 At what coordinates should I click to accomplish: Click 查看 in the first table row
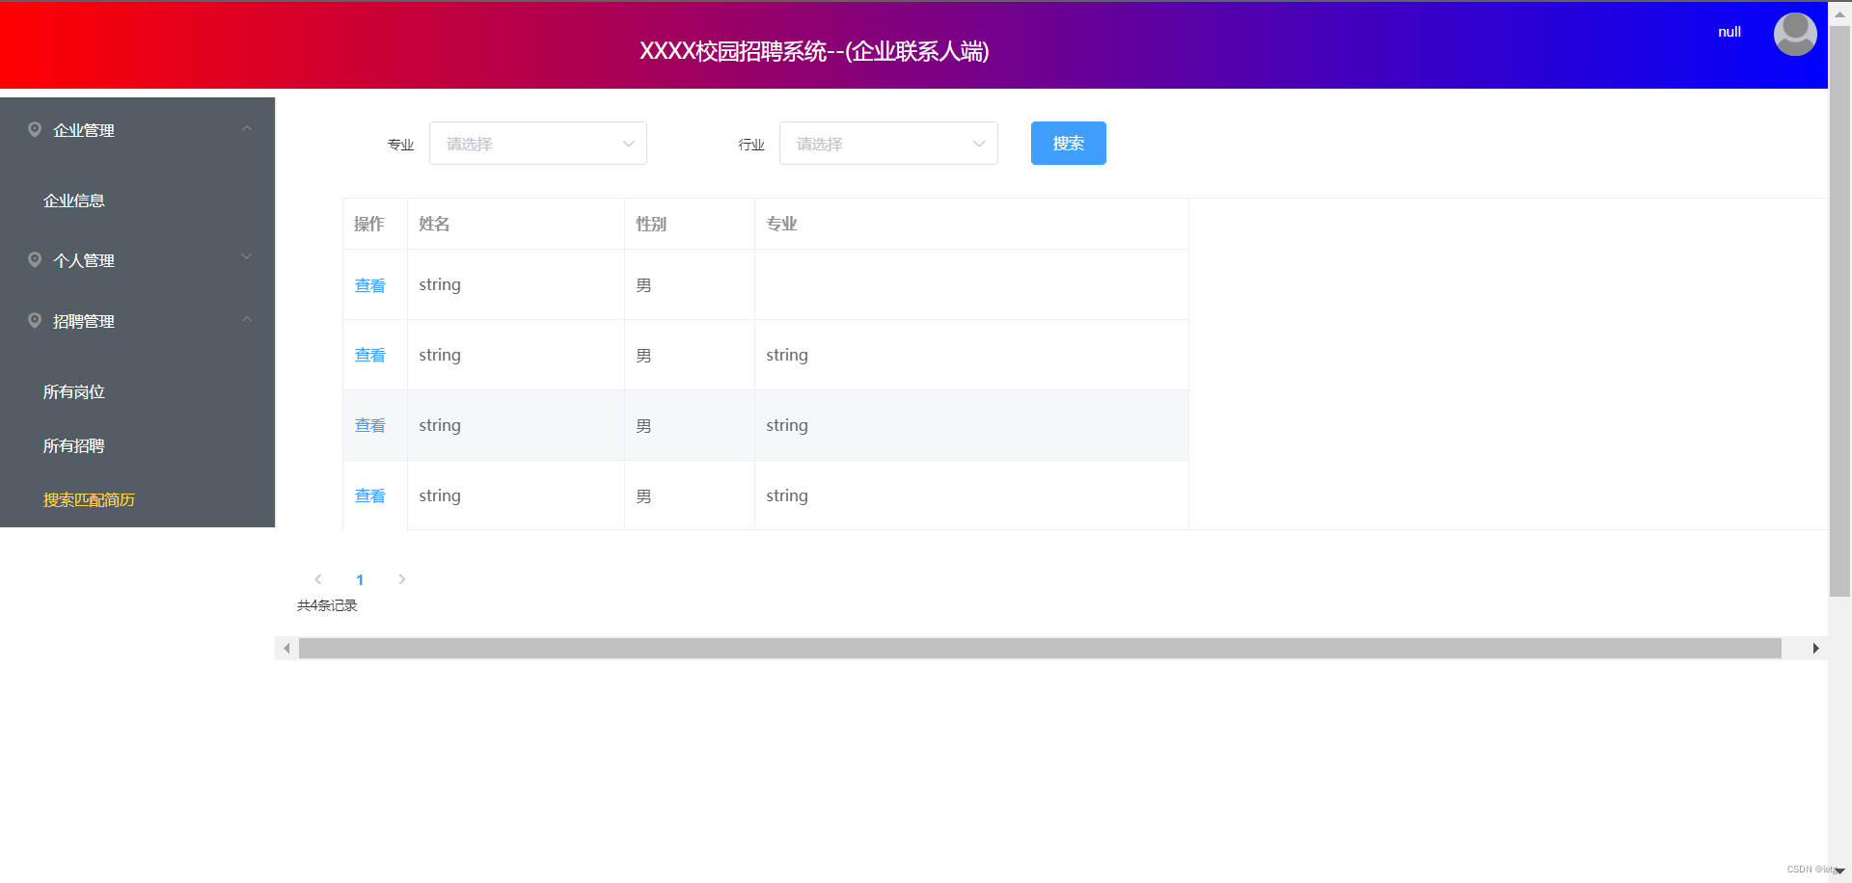coord(370,285)
